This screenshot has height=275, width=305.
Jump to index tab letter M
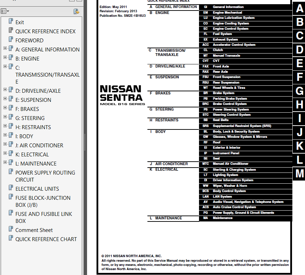[299, 174]
